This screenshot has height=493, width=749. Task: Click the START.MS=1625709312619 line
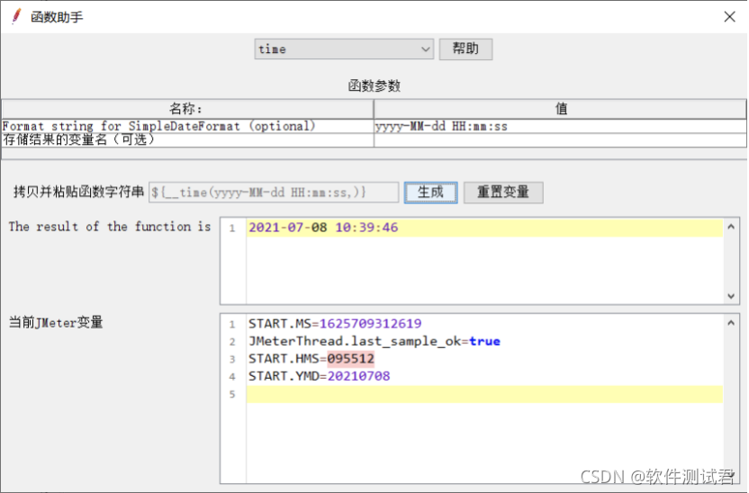(x=335, y=324)
